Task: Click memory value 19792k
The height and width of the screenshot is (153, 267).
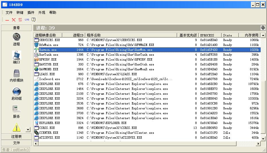Action: 254,84
